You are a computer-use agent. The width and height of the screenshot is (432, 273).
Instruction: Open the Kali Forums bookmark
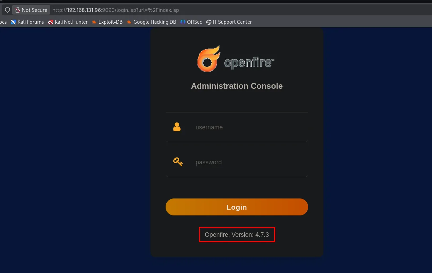coord(27,22)
